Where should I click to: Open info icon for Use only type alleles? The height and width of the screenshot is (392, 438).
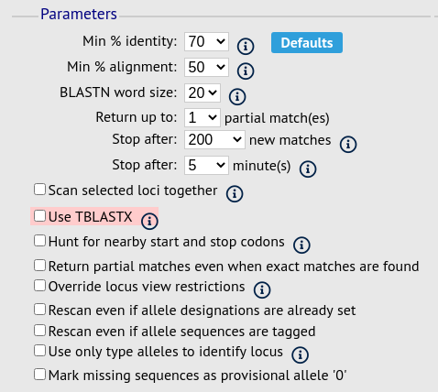[301, 354]
